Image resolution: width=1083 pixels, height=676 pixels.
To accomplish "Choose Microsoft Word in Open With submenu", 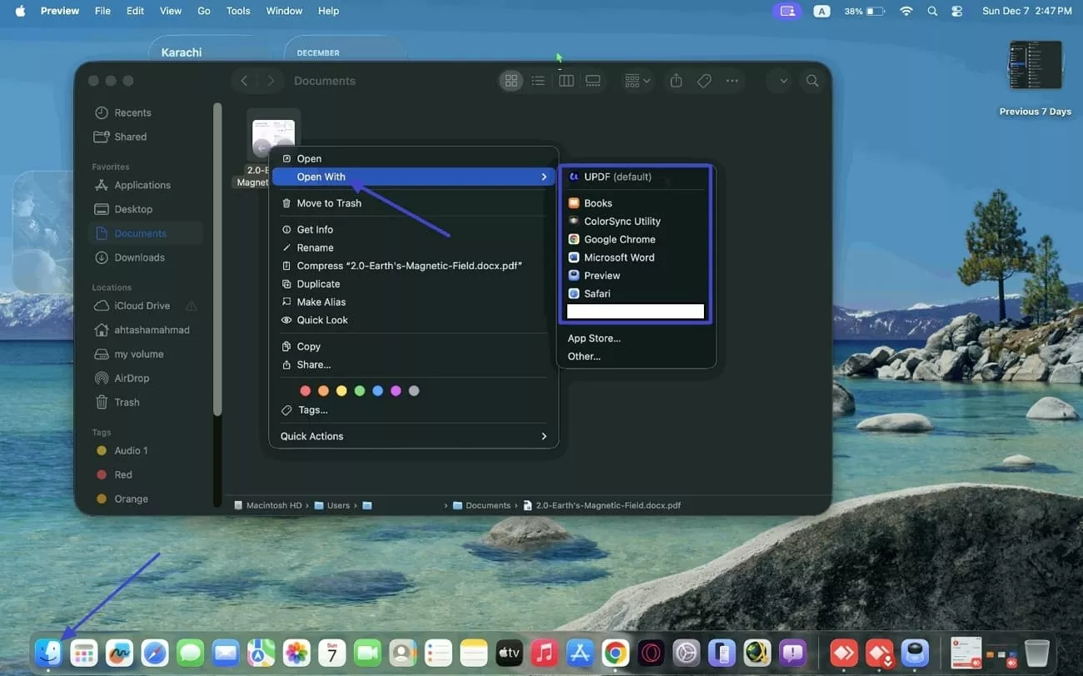I will 619,257.
